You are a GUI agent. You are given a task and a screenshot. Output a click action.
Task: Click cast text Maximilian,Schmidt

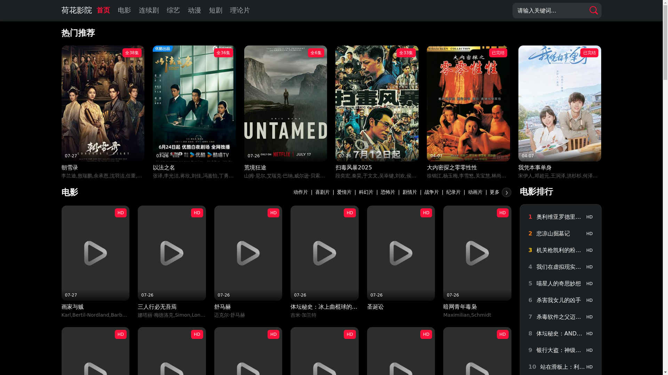coord(467,315)
